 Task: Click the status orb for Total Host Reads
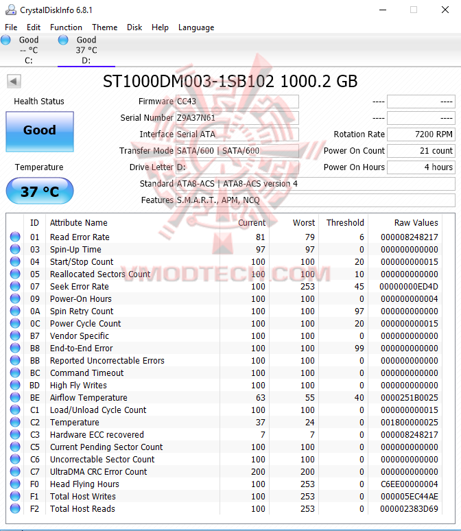[x=15, y=508]
